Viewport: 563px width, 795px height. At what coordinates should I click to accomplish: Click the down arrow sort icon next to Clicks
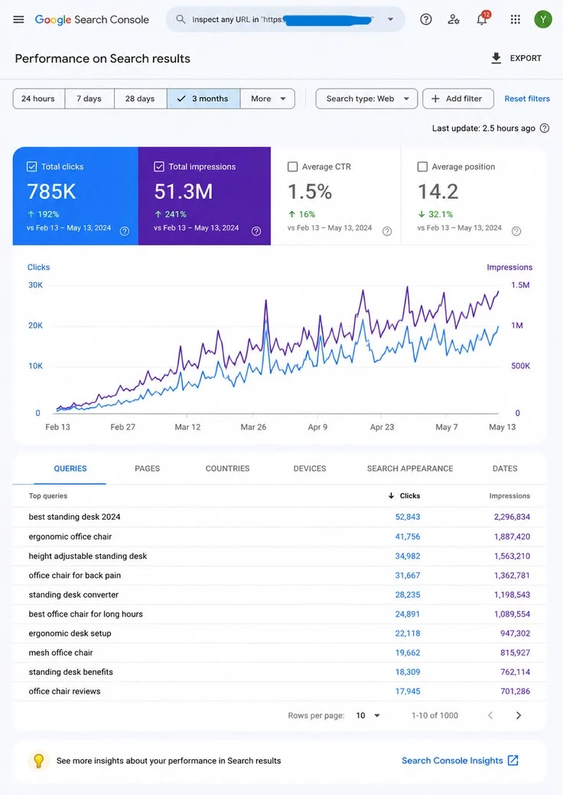(391, 496)
